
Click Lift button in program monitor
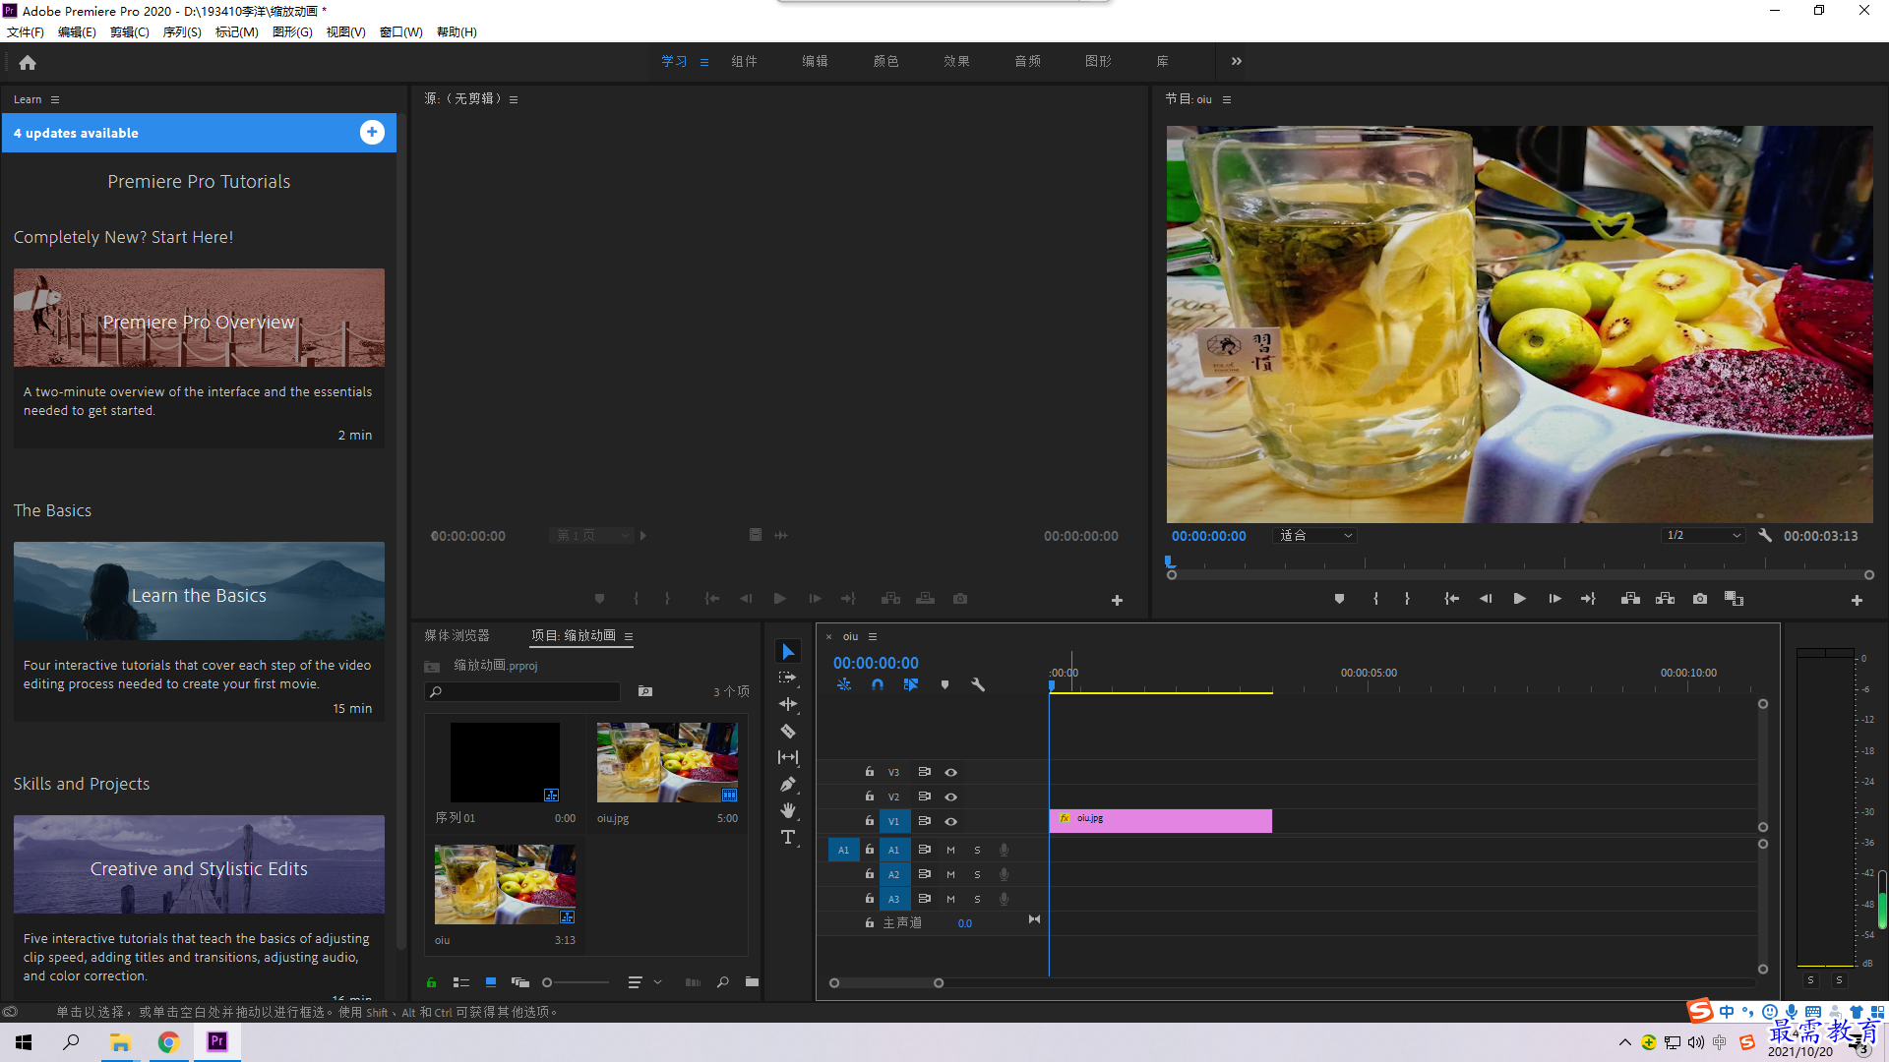coord(1630,599)
